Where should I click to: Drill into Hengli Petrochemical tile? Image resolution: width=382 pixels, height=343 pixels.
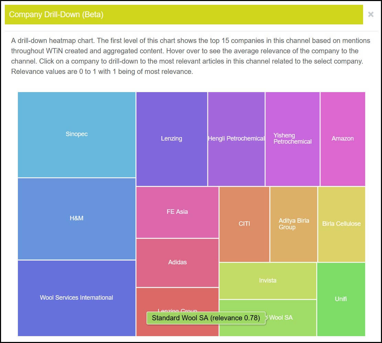[236, 139]
